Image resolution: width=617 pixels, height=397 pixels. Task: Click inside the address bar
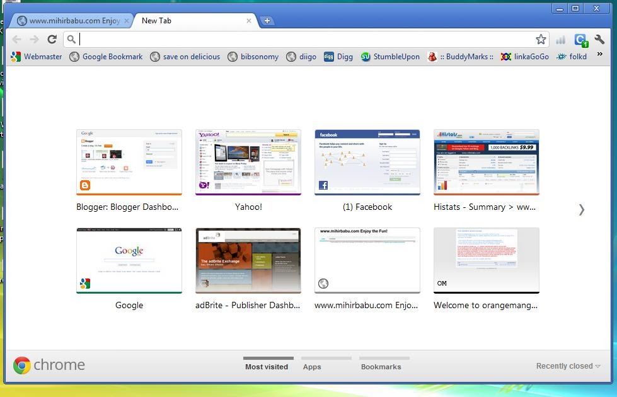(x=305, y=39)
